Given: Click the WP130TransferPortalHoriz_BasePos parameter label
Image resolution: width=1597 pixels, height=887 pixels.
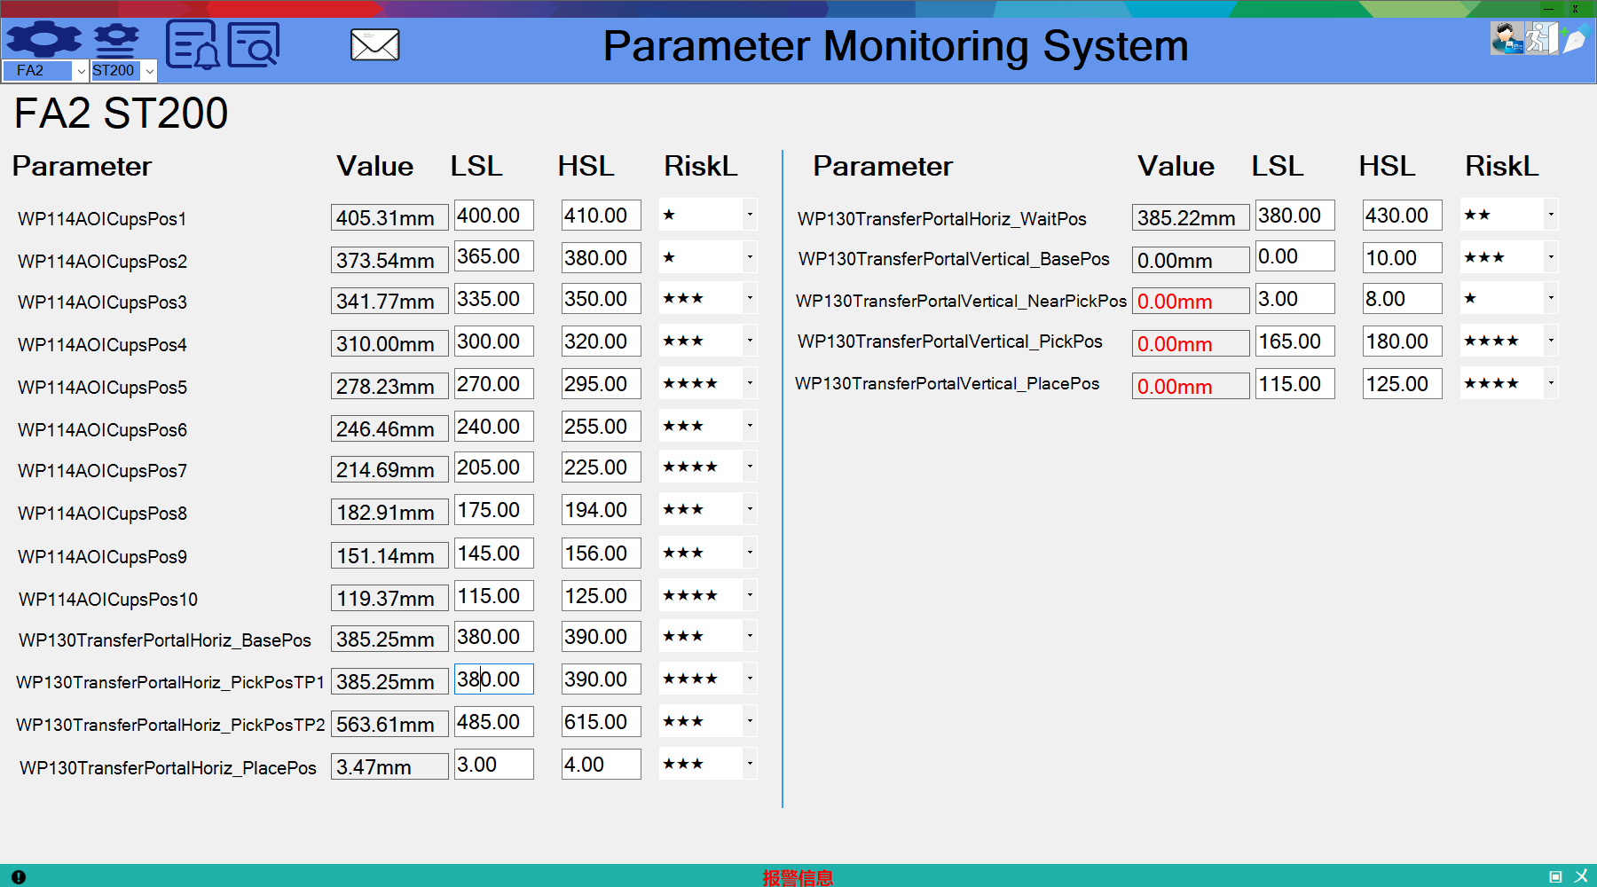Looking at the screenshot, I should pos(165,640).
